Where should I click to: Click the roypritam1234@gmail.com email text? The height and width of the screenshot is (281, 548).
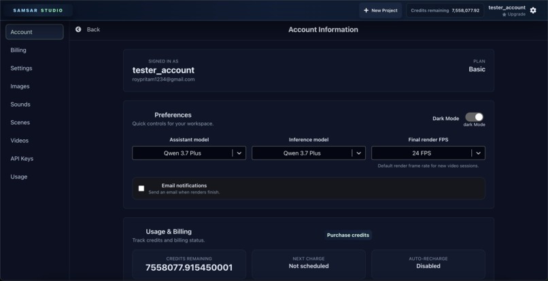(164, 79)
